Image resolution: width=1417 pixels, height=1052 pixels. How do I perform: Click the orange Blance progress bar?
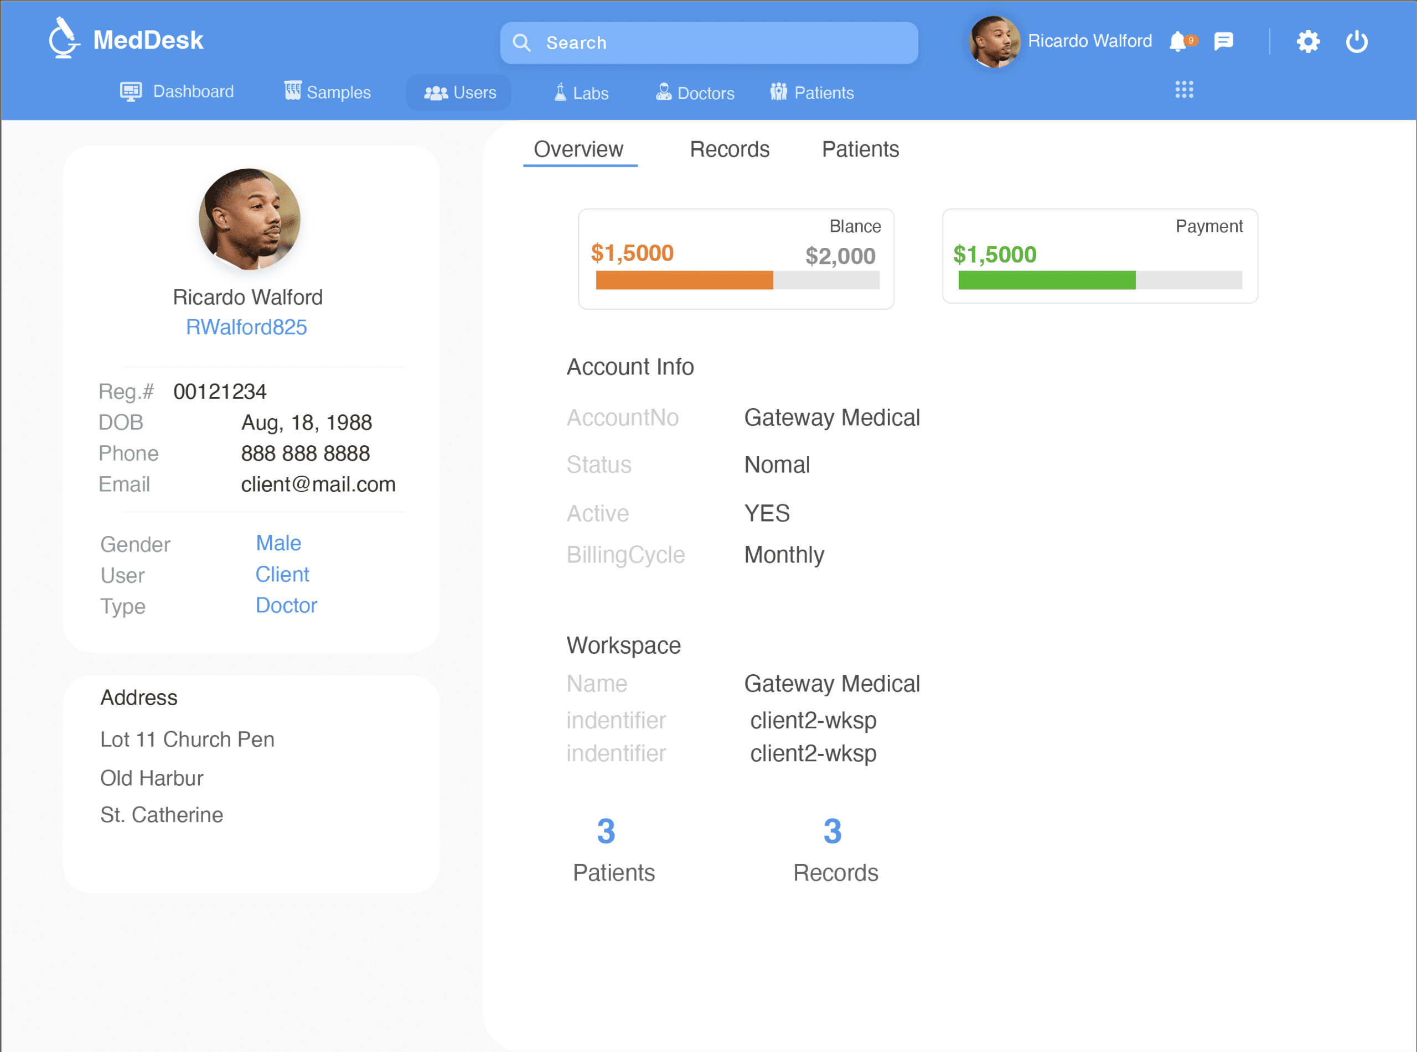(684, 280)
